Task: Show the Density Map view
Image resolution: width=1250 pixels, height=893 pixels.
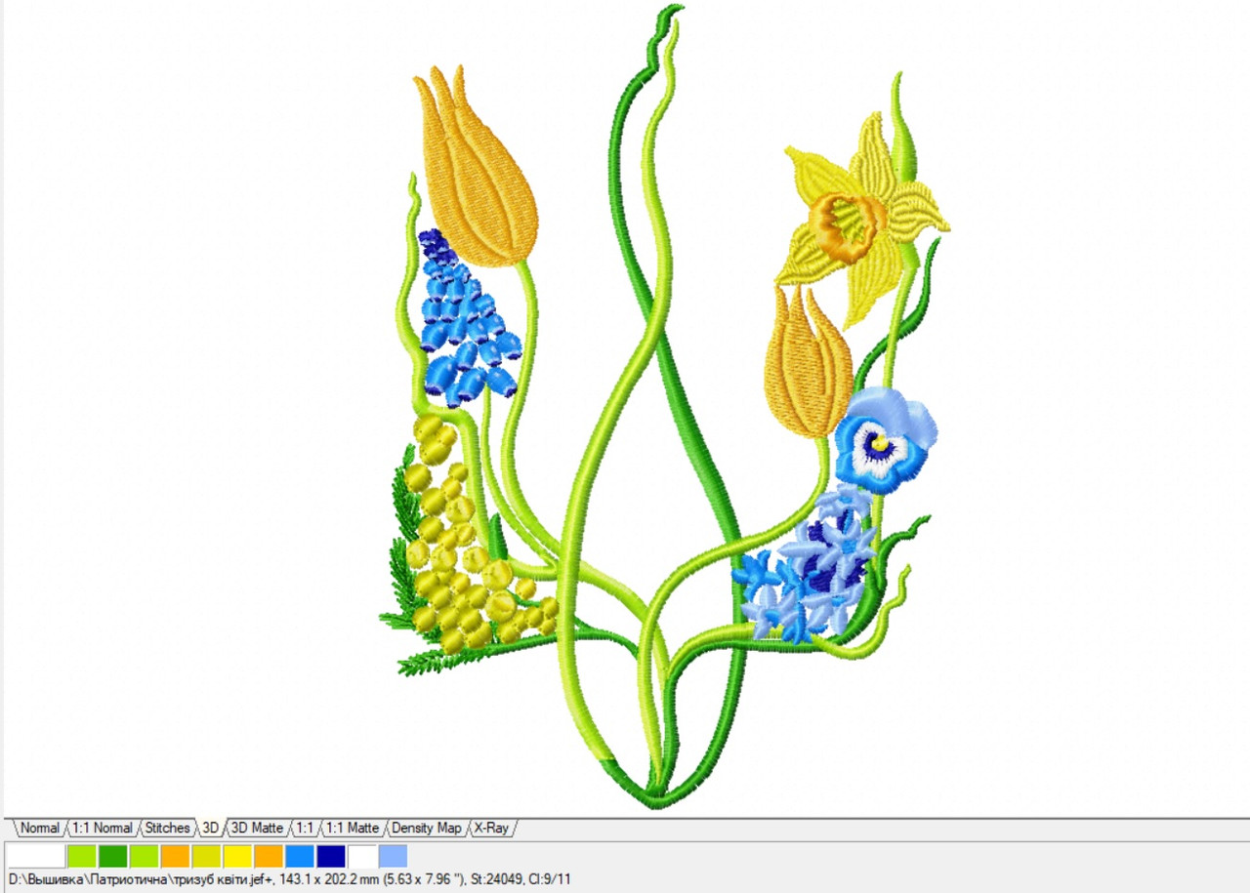Action: pyautogui.click(x=426, y=828)
